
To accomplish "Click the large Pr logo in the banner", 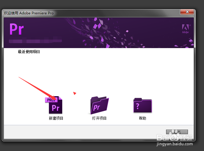I will pyautogui.click(x=17, y=29).
